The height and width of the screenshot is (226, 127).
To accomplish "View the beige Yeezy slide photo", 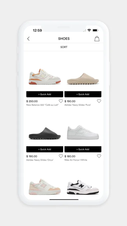I will 83,79.
